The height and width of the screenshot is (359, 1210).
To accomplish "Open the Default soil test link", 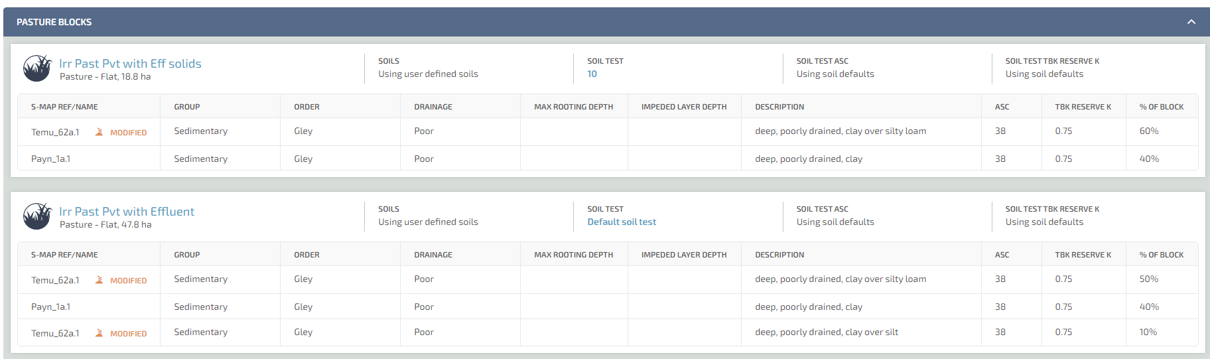I will (622, 222).
